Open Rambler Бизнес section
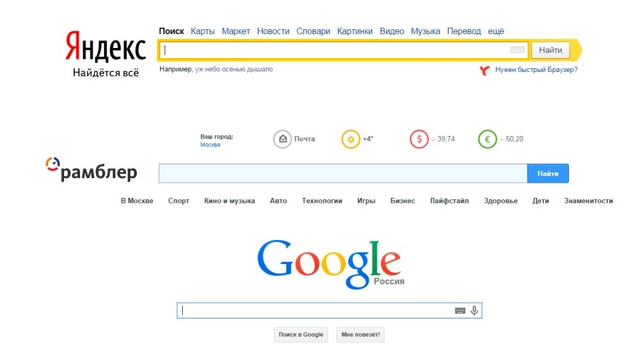Image resolution: width=641 pixels, height=360 pixels. tap(403, 201)
